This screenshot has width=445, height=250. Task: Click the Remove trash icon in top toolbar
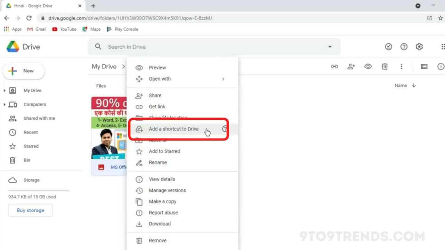(385, 66)
